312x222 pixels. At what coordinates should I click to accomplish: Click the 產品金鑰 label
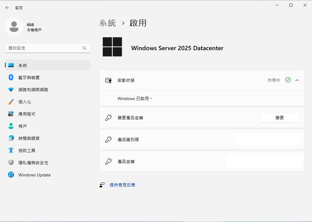pyautogui.click(x=126, y=161)
